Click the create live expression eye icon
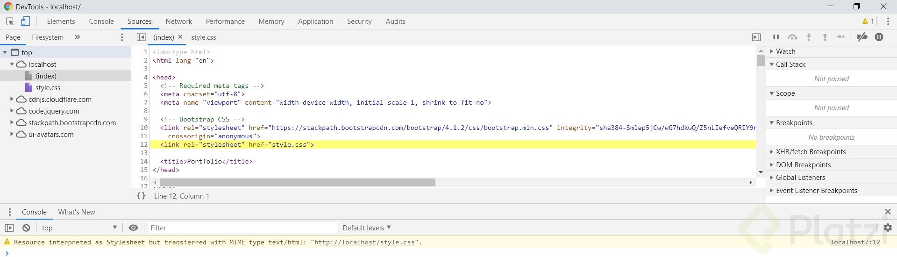 [133, 228]
